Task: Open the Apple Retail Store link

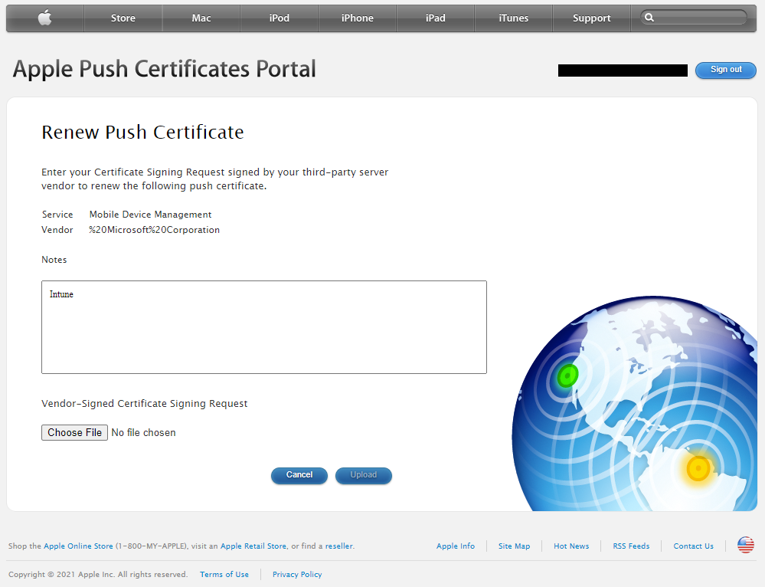Action: point(253,546)
